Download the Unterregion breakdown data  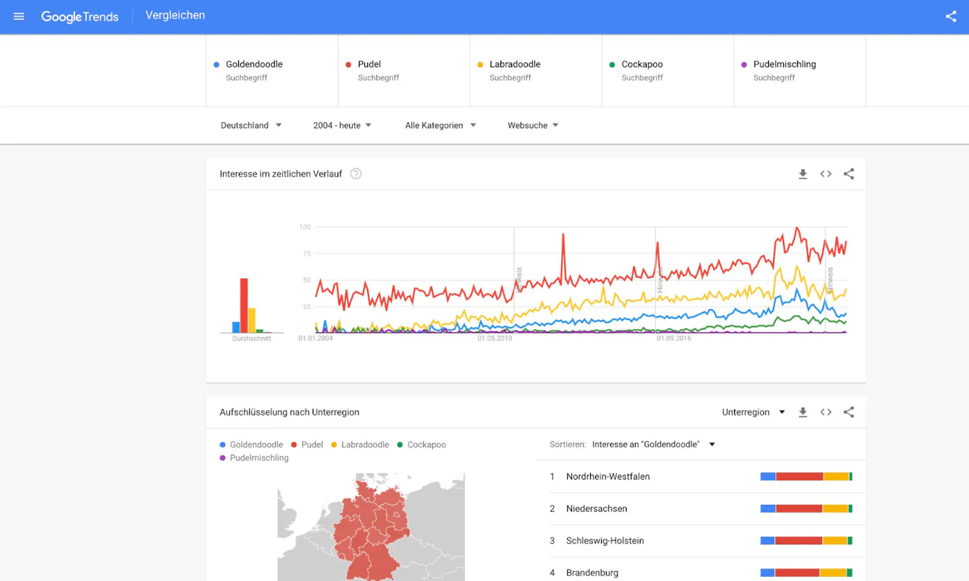click(803, 412)
